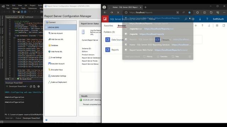
Task: Open Visual Studio Analyze menu
Action: (15, 8)
